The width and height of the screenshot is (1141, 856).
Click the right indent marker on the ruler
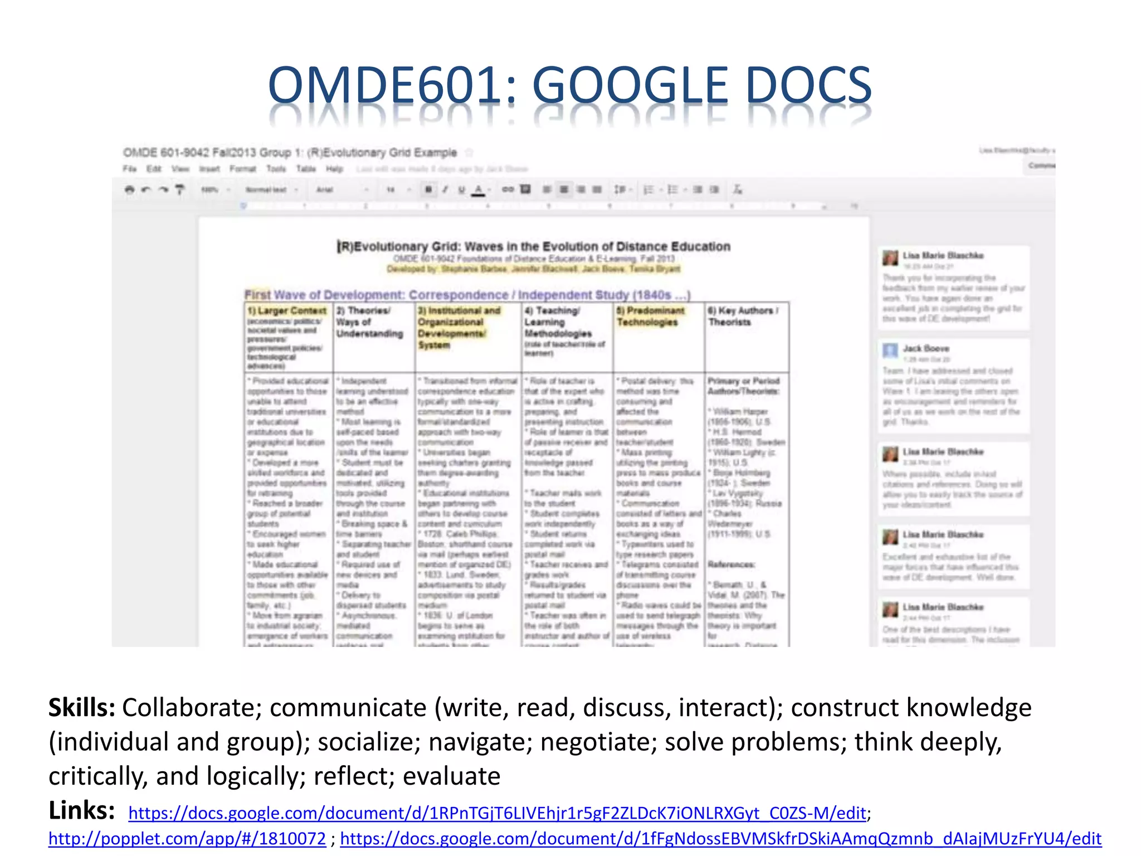pos(825,207)
